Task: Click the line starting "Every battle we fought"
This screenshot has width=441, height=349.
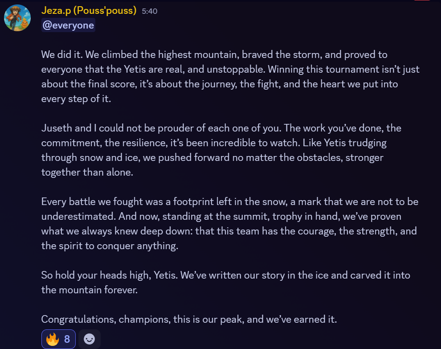Action: (x=230, y=202)
